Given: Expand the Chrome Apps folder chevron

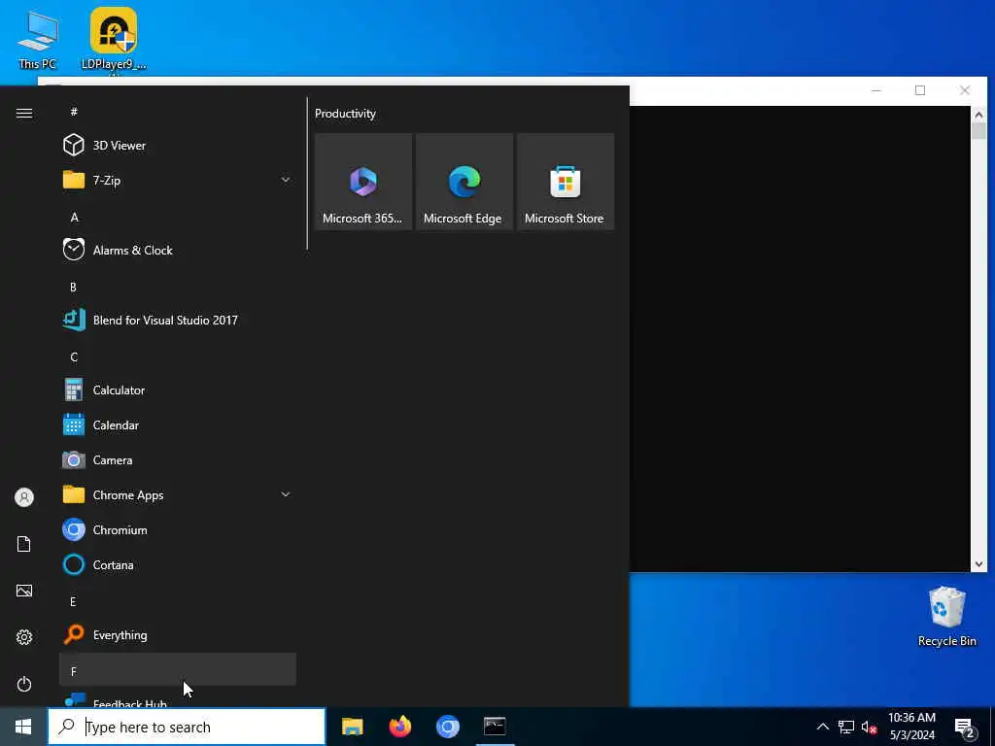Looking at the screenshot, I should (x=286, y=494).
